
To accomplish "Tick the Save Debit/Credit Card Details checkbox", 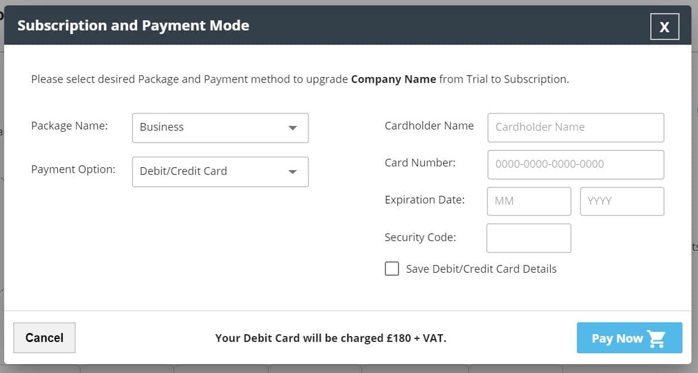I will (x=392, y=269).
